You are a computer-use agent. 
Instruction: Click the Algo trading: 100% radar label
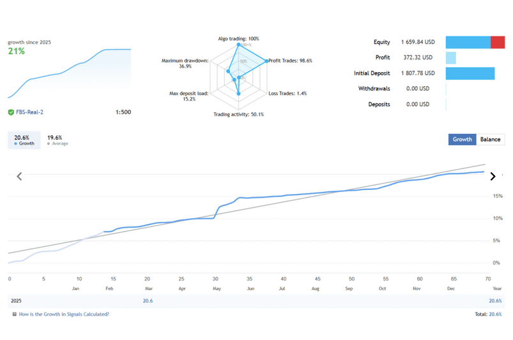pyautogui.click(x=238, y=38)
